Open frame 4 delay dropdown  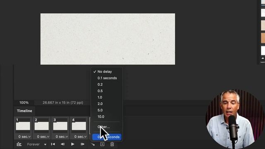click(80, 137)
